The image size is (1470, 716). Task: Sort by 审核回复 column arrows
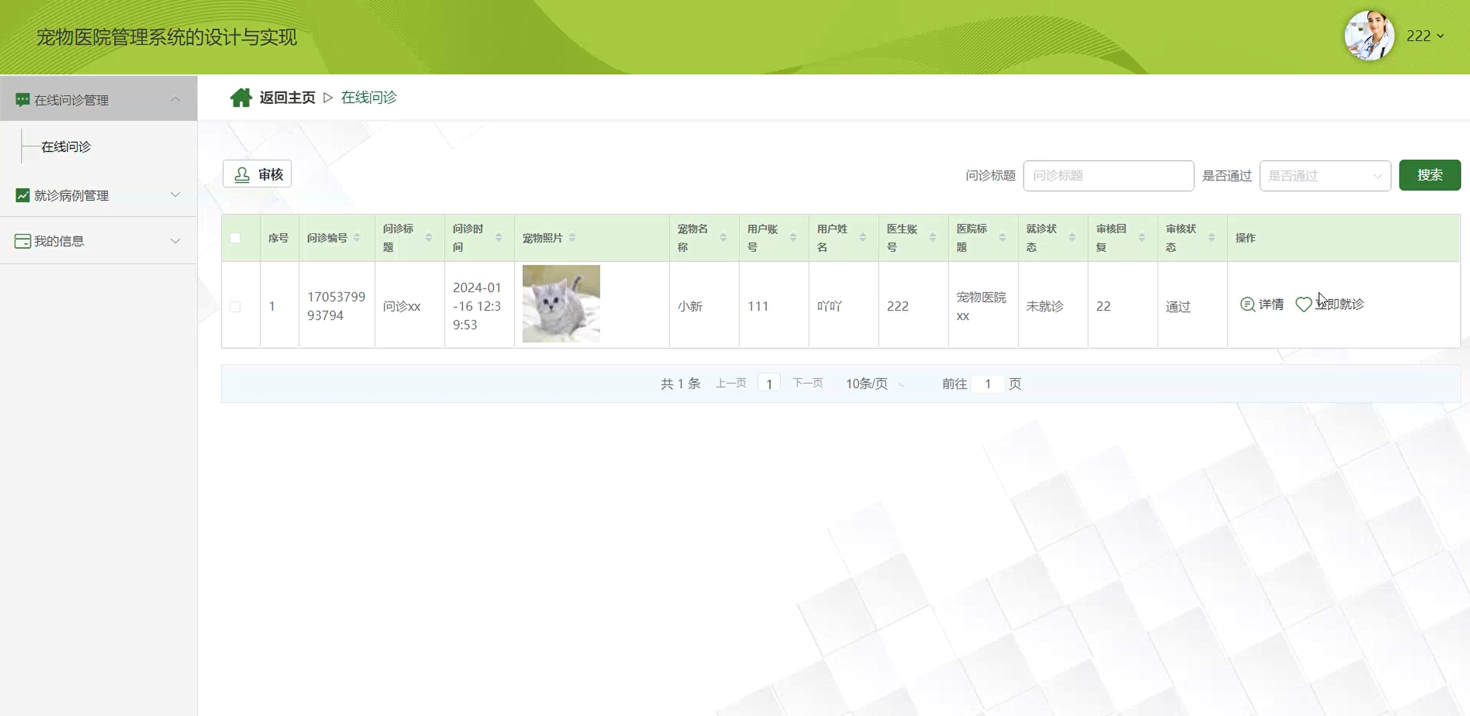click(1141, 237)
